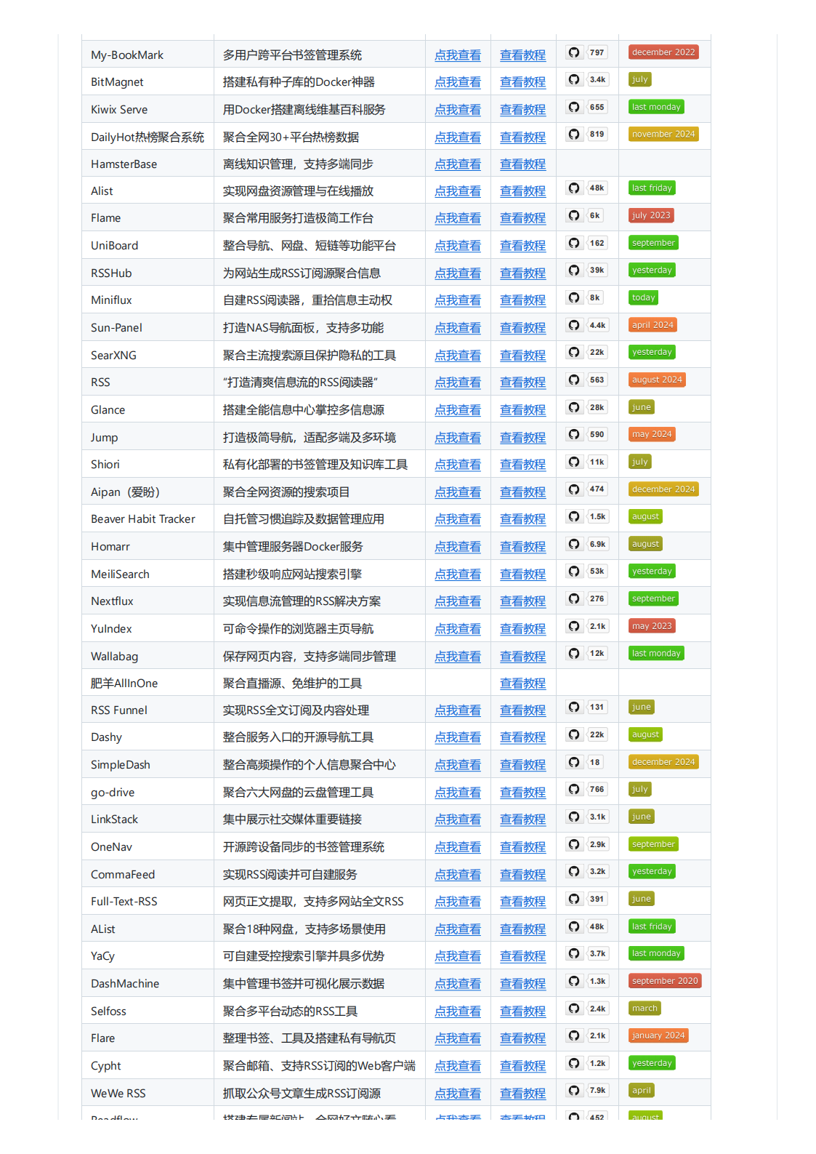This screenshot has width=816, height=1154.
Task: Open 查看教程 for HamsterBase
Action: [x=522, y=164]
